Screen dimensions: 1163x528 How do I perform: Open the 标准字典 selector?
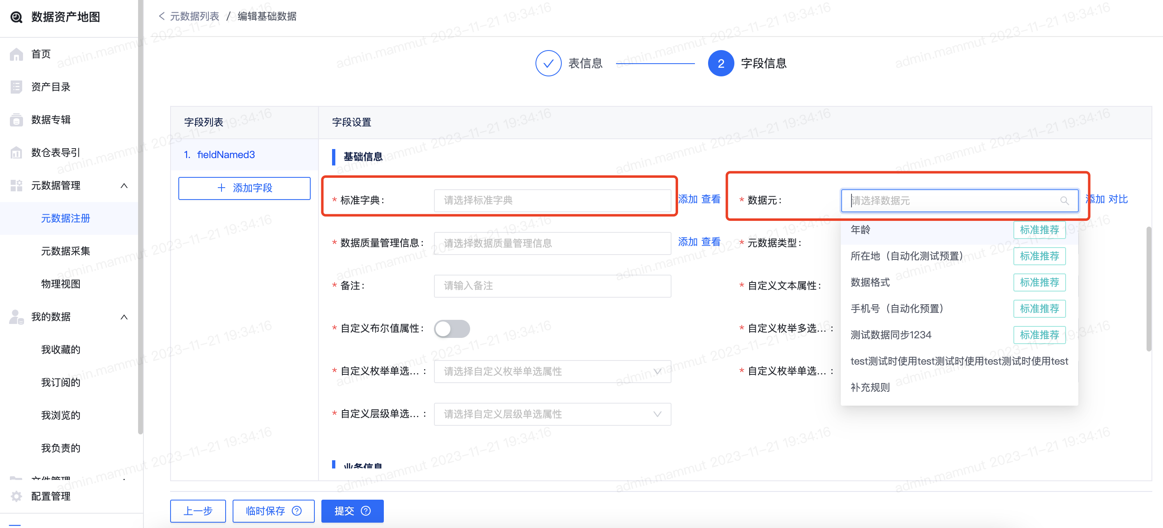[552, 201]
